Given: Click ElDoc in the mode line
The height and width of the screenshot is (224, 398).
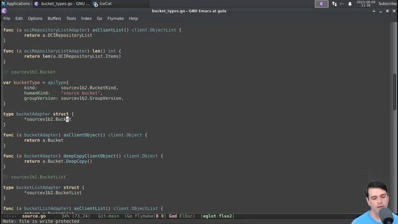Looking at the screenshot, I should [186, 216].
